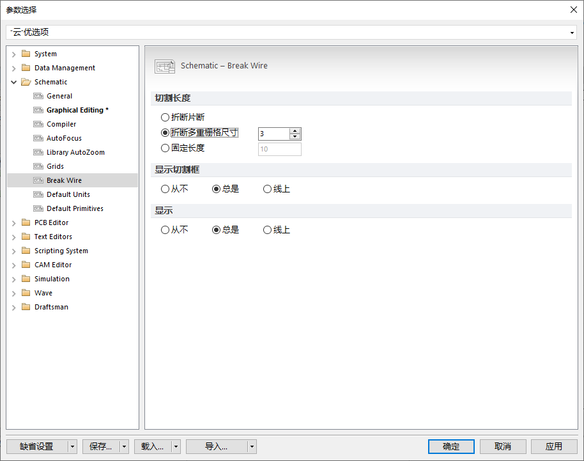Choose 固定长度 for cutting length
584x461 pixels.
pos(165,148)
